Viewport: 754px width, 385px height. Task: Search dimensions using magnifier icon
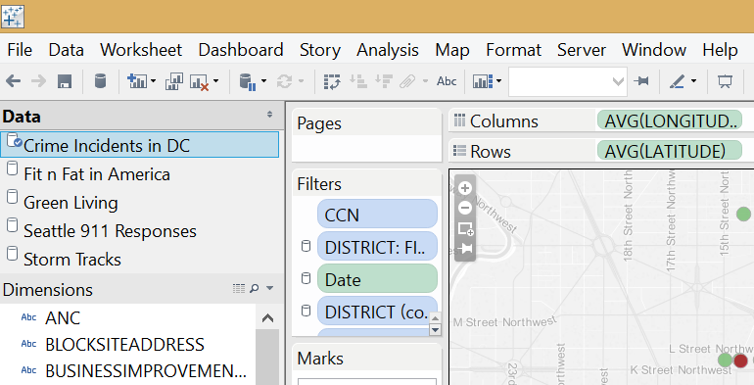click(x=254, y=288)
